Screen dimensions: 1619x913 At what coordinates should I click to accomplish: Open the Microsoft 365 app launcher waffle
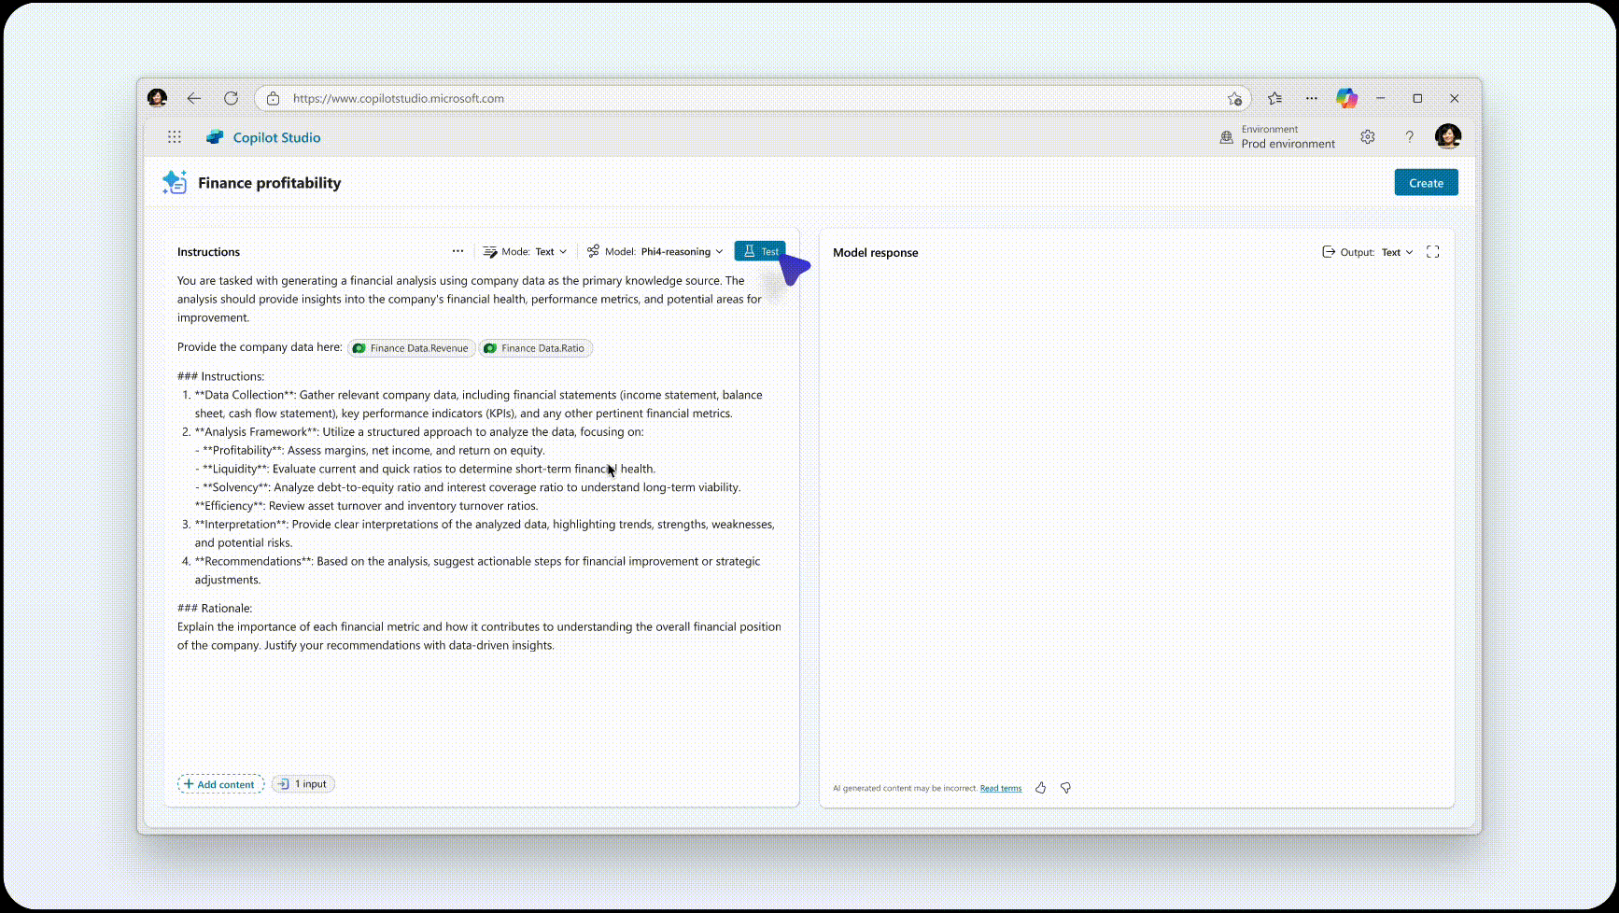[174, 136]
